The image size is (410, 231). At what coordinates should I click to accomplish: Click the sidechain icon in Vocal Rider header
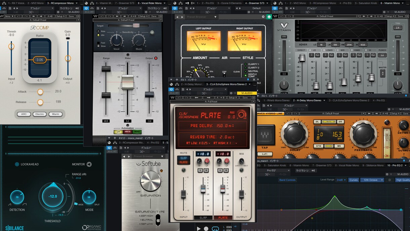pyautogui.click(x=165, y=8)
